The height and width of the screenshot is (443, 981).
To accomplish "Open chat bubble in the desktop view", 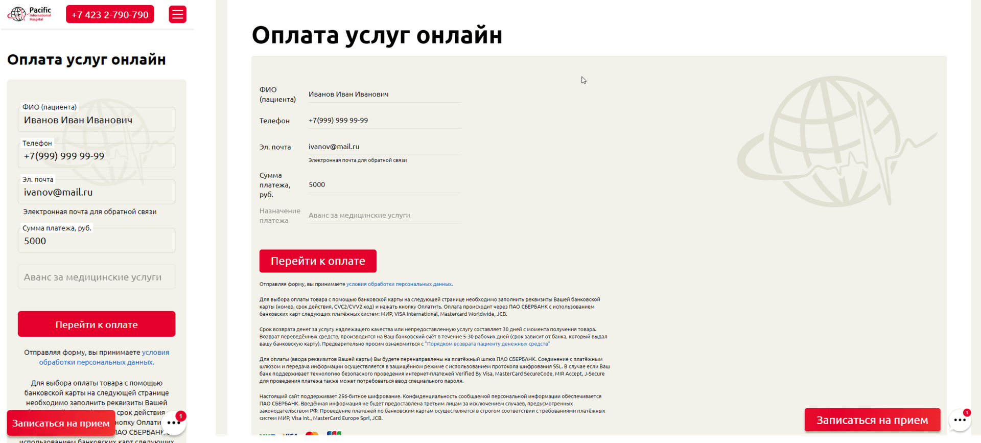I will click(960, 420).
